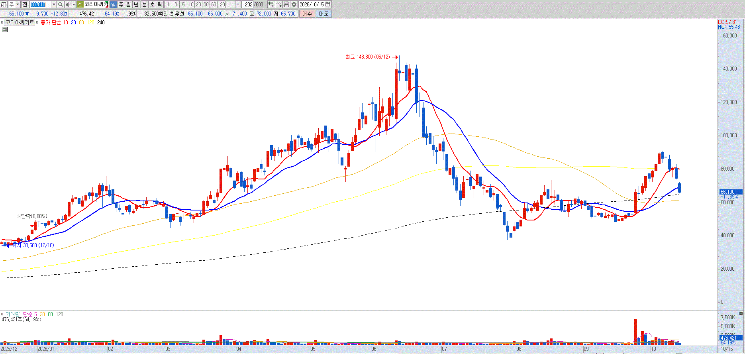
Task: Click the 2026/10/15 date field
Action: 312,4
